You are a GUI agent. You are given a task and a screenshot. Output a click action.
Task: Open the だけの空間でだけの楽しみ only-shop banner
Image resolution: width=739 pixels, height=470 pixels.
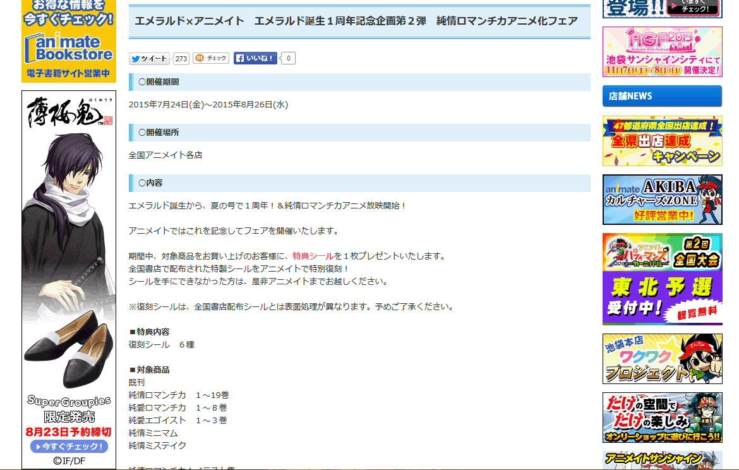click(x=662, y=418)
